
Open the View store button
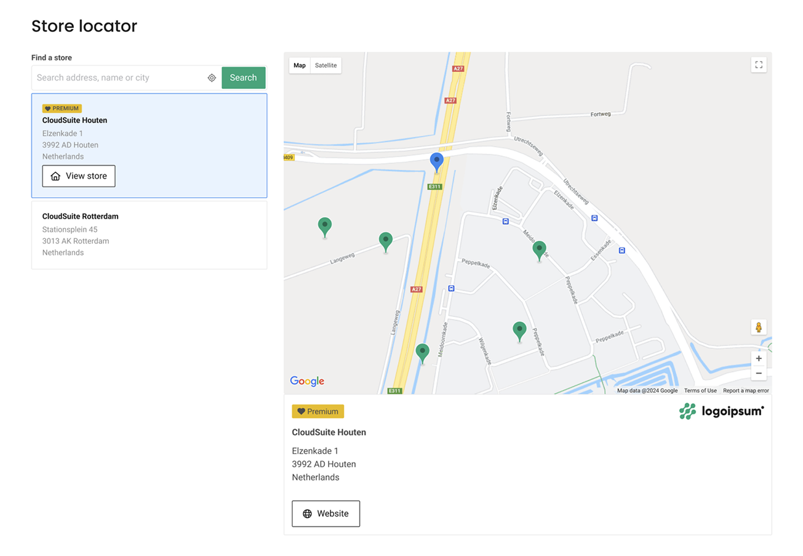tap(79, 176)
